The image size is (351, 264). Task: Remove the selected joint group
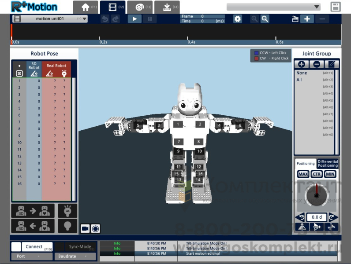317,64
